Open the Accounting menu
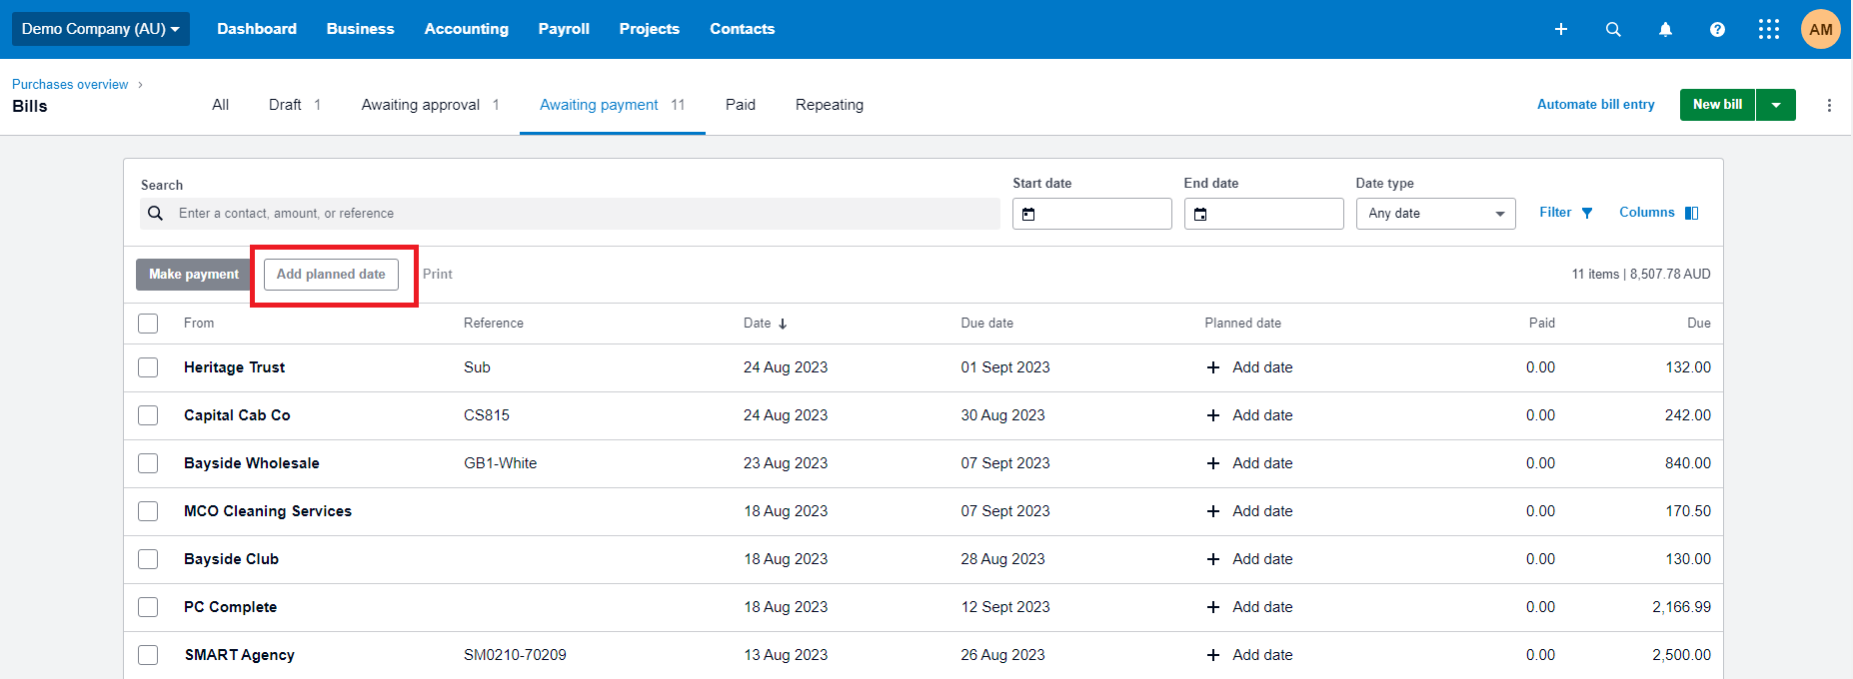1853x679 pixels. tap(467, 29)
